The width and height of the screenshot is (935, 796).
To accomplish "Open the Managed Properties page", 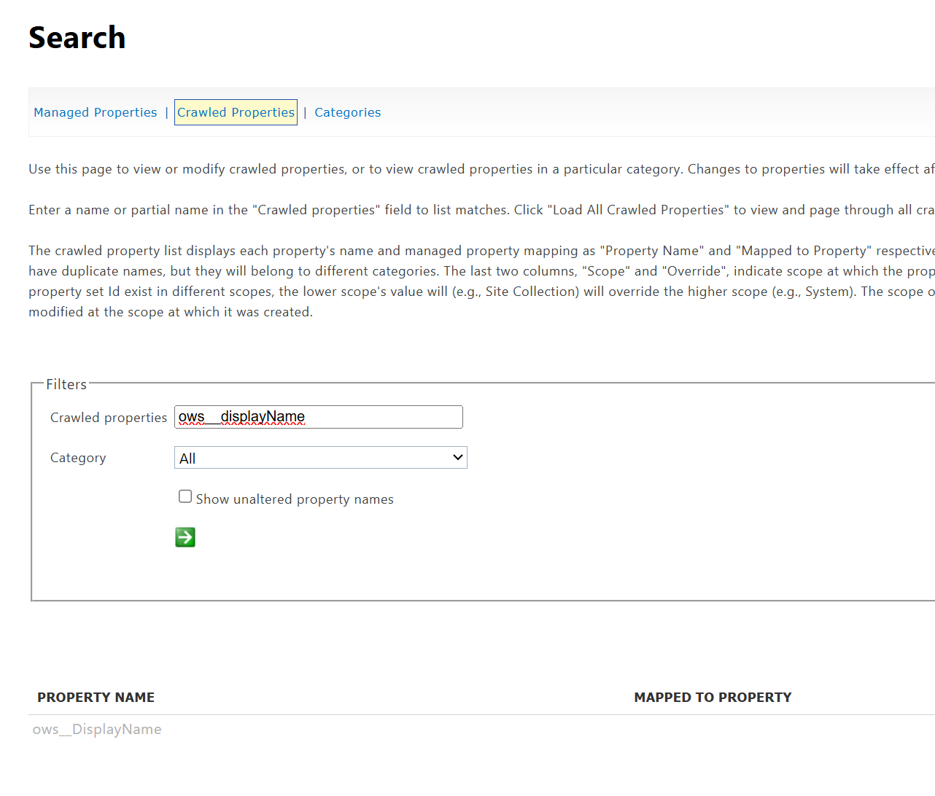I will point(96,112).
